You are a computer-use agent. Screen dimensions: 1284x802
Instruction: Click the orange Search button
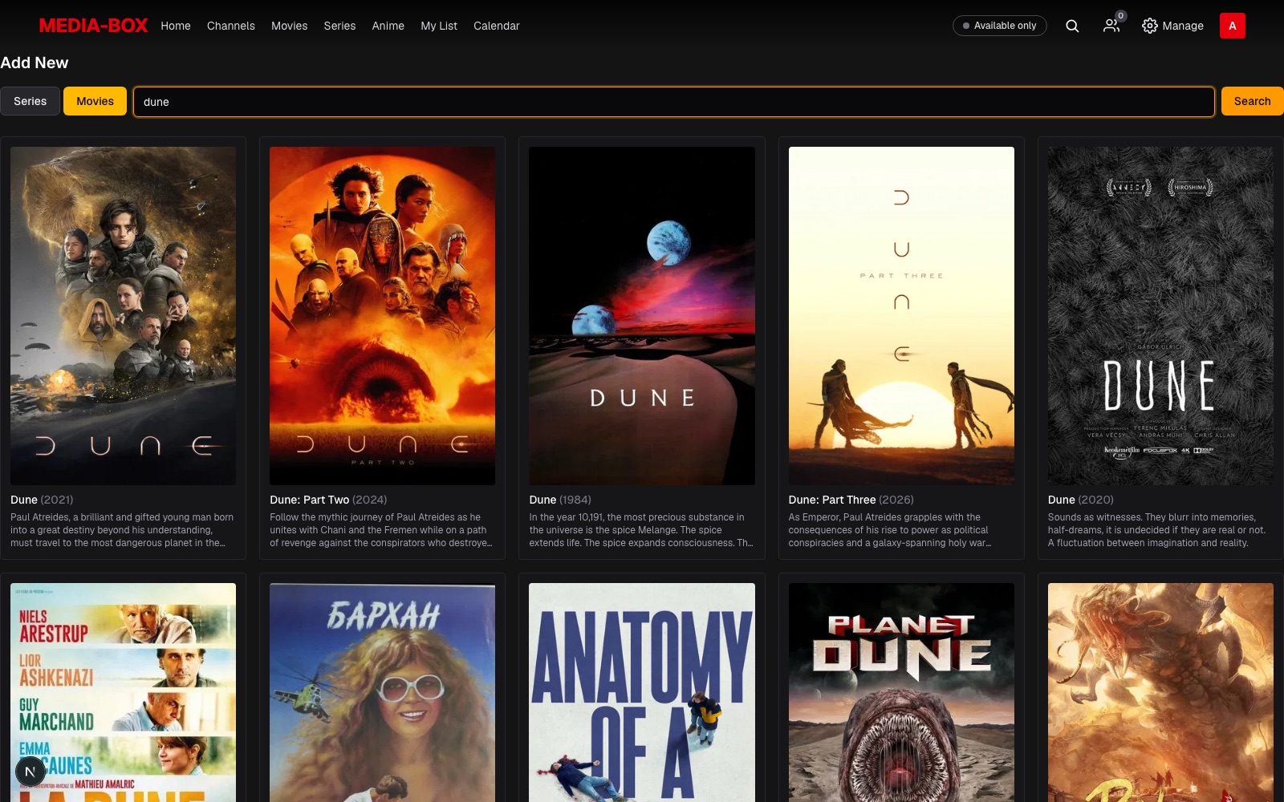[1252, 101]
